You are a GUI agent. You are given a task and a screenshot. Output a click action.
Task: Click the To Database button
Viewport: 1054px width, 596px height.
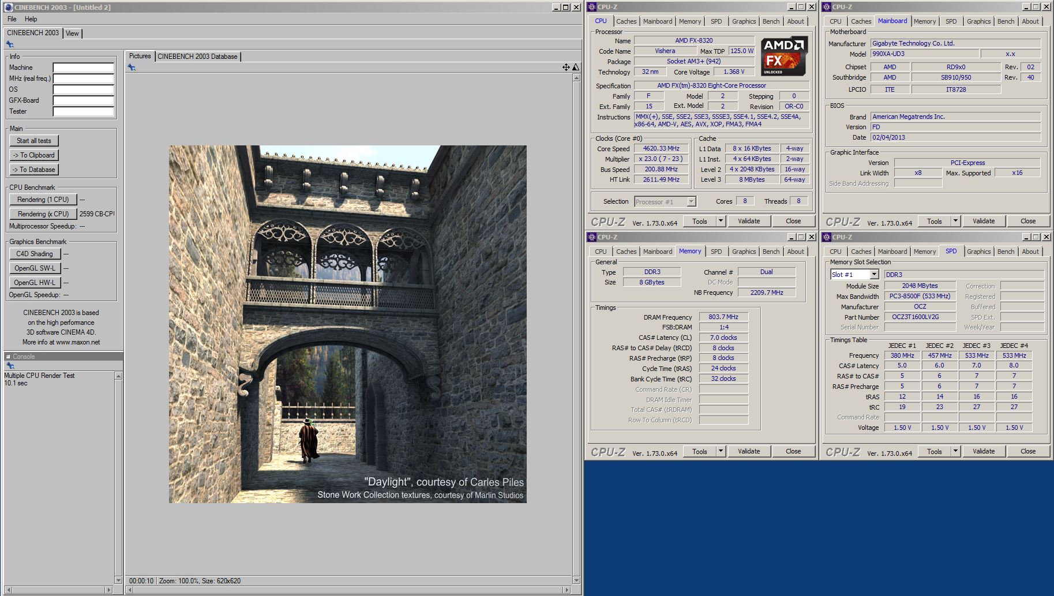[x=34, y=170]
